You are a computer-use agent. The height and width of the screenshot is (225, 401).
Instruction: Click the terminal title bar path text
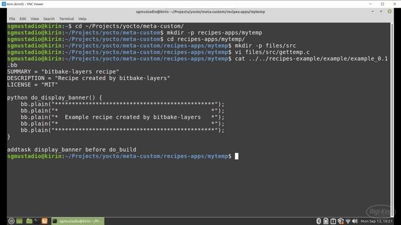point(200,12)
